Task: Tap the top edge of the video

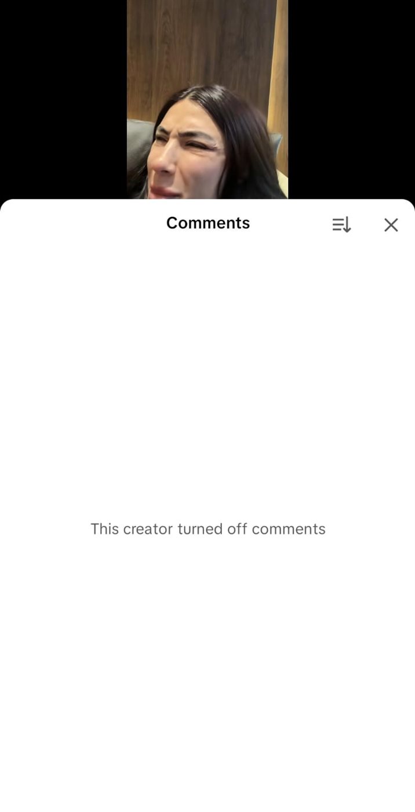Action: coord(208,3)
